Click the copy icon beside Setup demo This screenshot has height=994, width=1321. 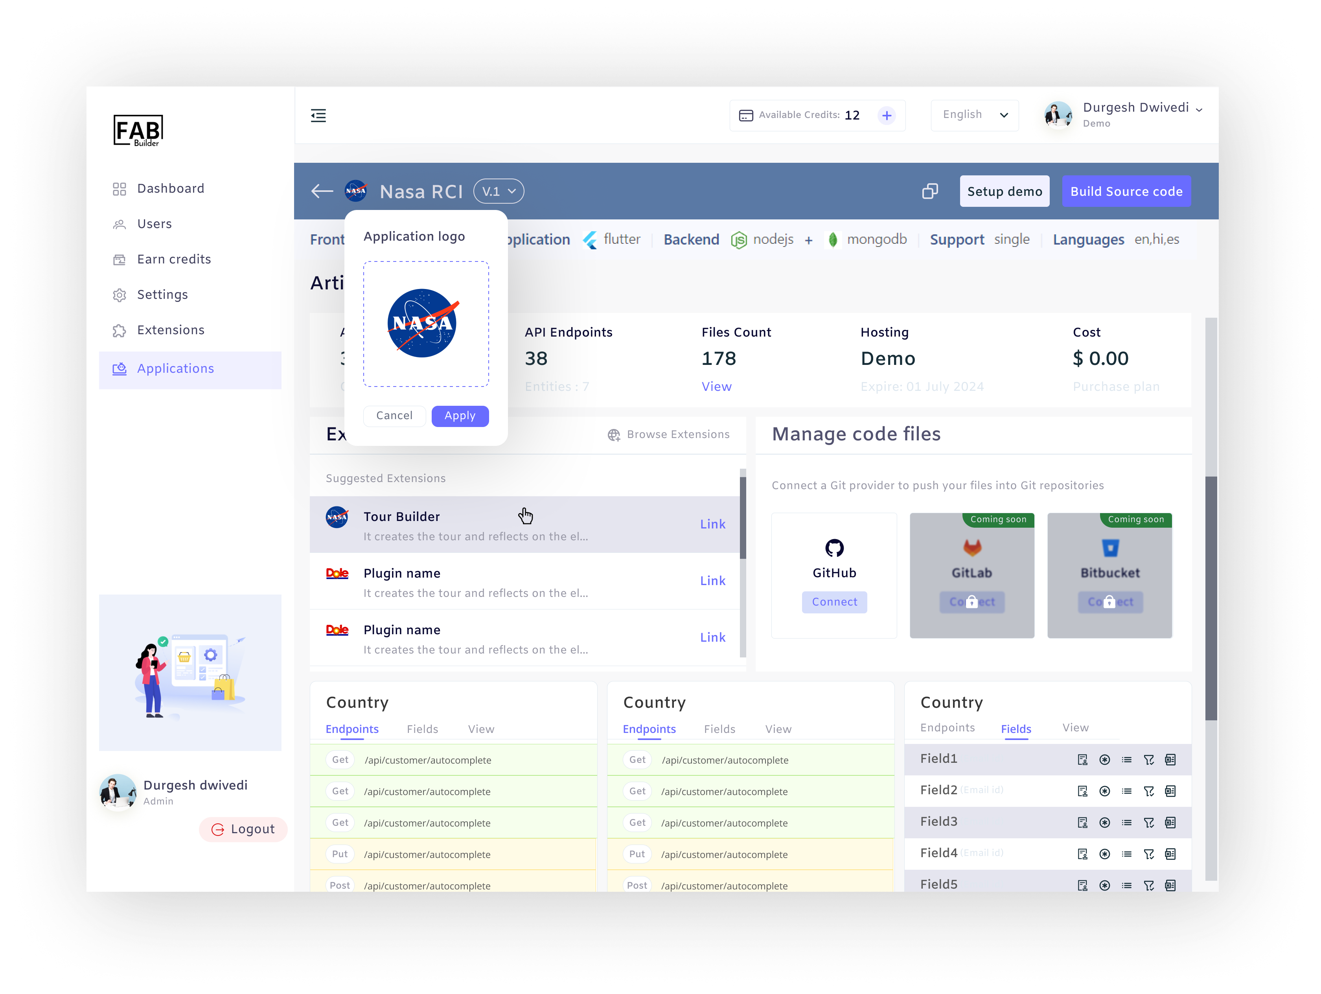click(930, 191)
